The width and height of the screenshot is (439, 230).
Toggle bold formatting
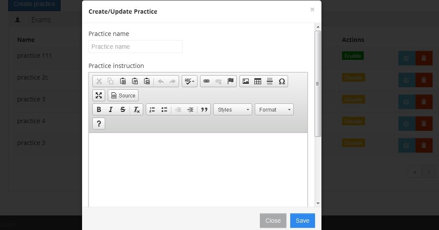[x=99, y=110]
